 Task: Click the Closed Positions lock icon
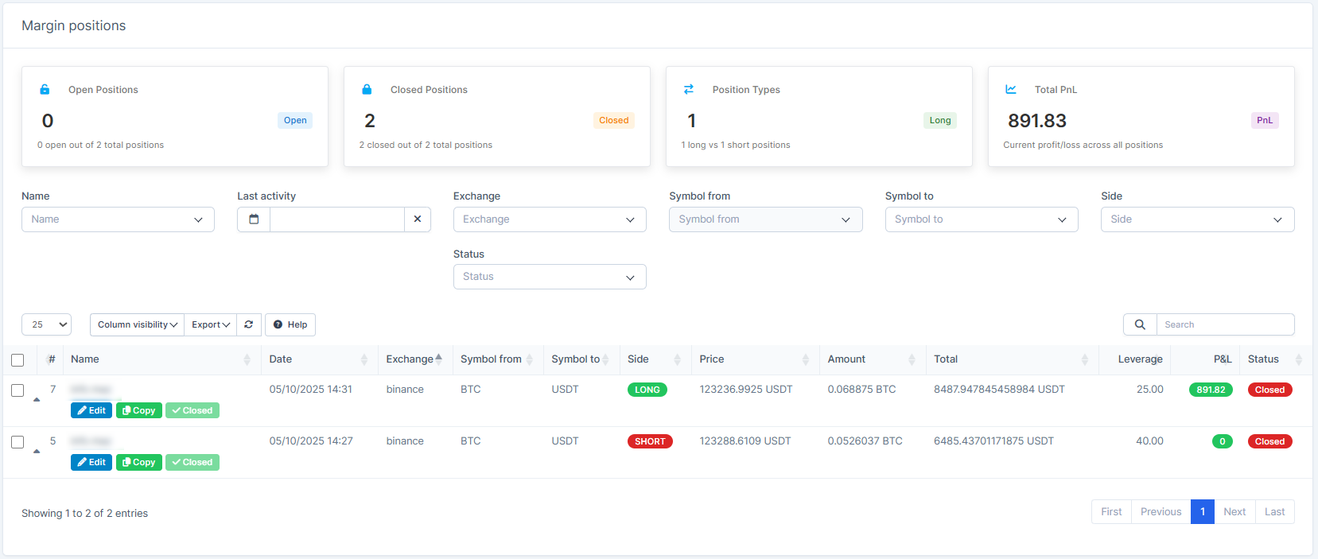pyautogui.click(x=367, y=90)
